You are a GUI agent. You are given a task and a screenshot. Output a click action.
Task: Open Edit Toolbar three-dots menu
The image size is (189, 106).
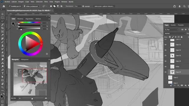(2, 91)
